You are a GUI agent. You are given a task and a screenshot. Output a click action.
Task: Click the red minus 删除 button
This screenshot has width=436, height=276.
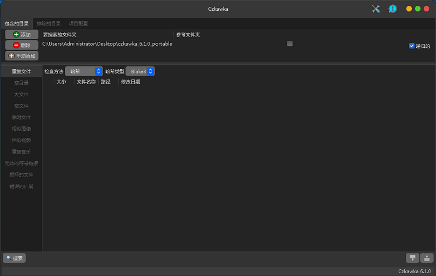22,45
